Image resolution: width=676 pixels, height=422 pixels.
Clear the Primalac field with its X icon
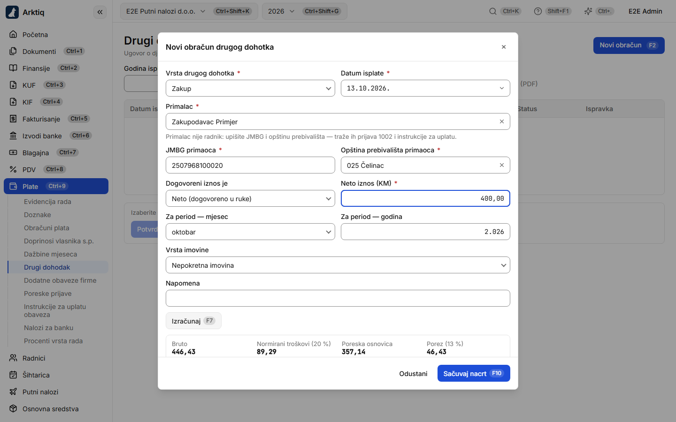[x=502, y=121]
